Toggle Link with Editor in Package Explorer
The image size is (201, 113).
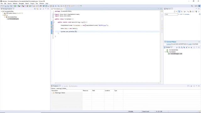click(37, 9)
